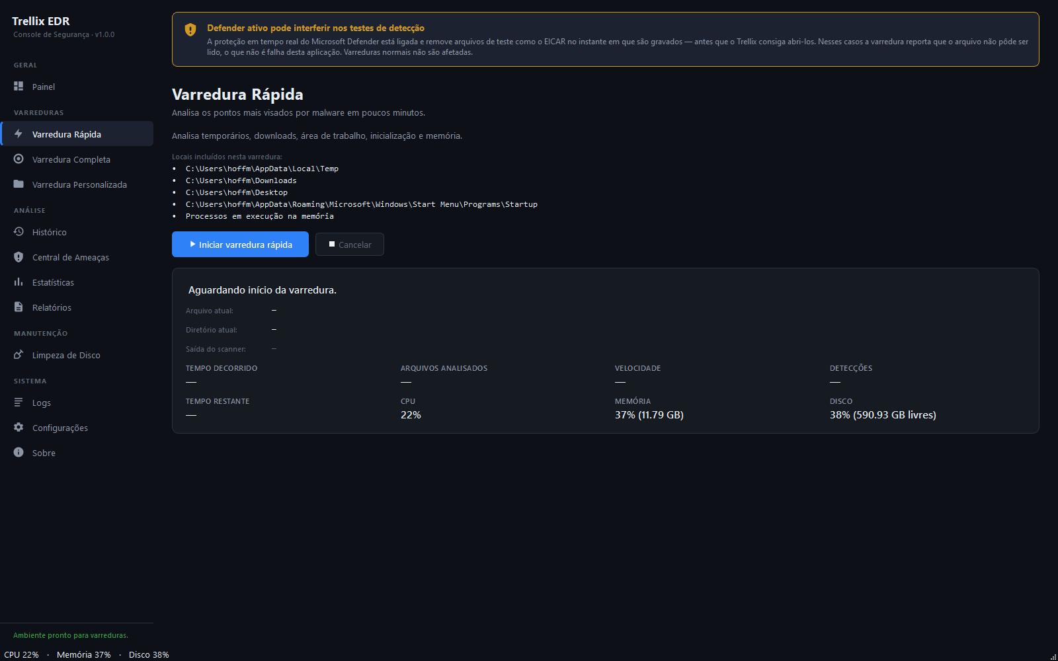
Task: Click the info icon for Sobre
Action: click(19, 452)
